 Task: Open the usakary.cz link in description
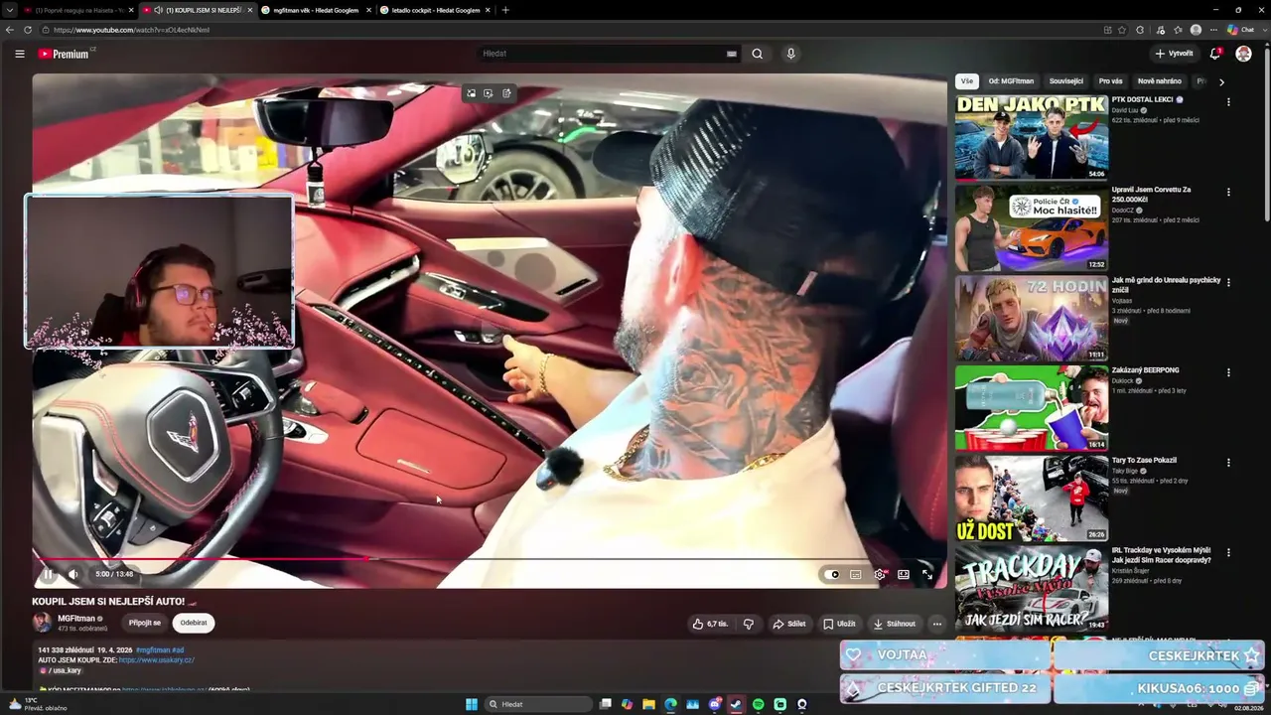point(157,659)
